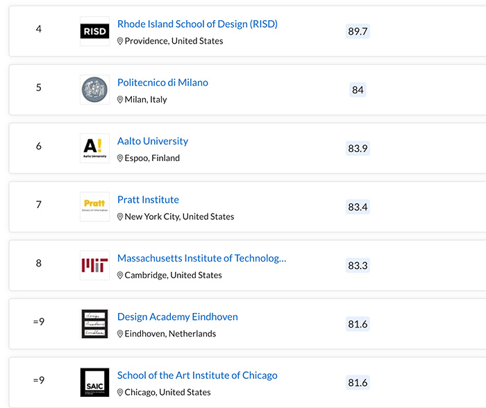Click the SAIC logo icon

(94, 382)
